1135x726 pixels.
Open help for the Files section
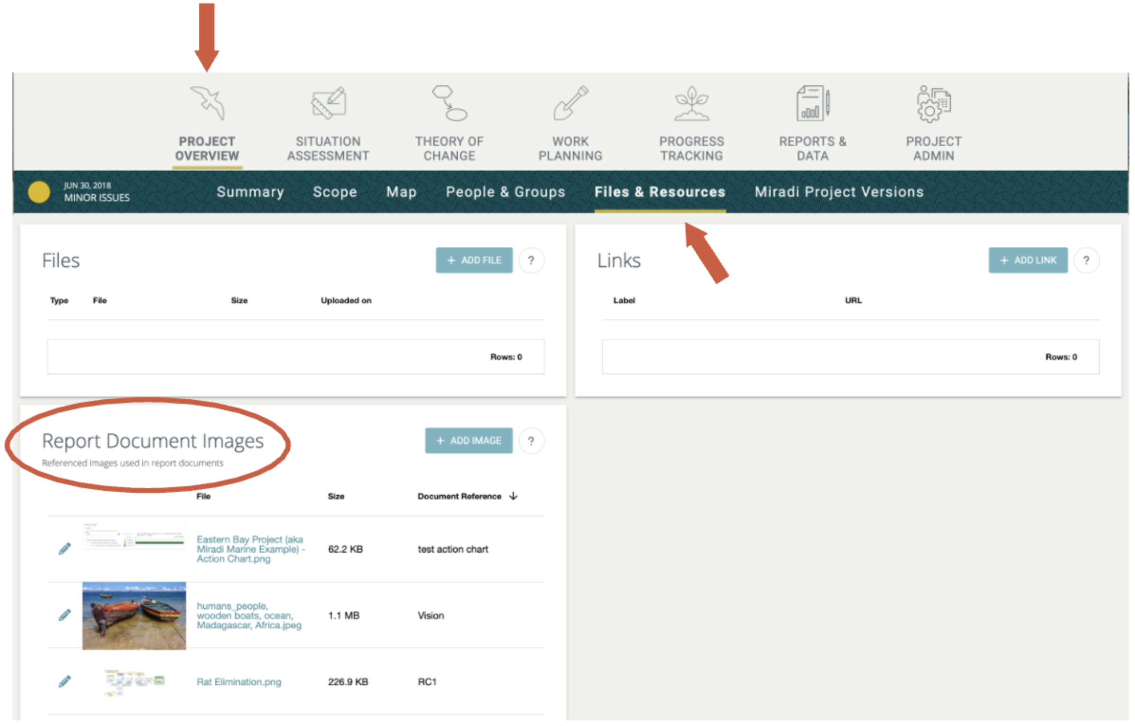[x=531, y=260]
